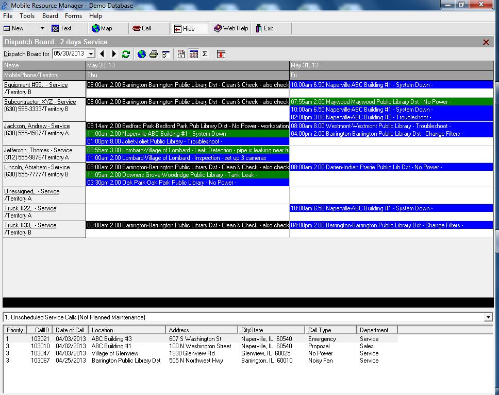Click the Text message toolbar button

click(x=62, y=28)
